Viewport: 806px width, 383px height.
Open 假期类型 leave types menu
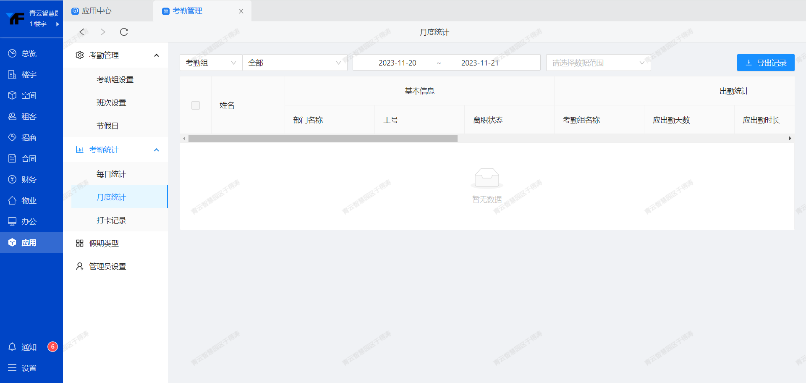[x=104, y=243]
